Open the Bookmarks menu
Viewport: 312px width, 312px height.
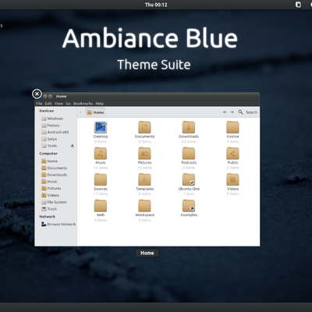click(x=83, y=104)
